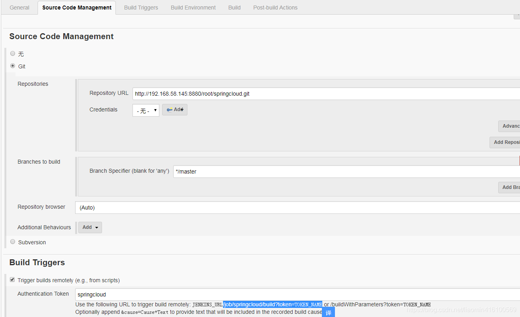Click the Authentication Token input field
This screenshot has height=317, width=520.
(x=297, y=294)
